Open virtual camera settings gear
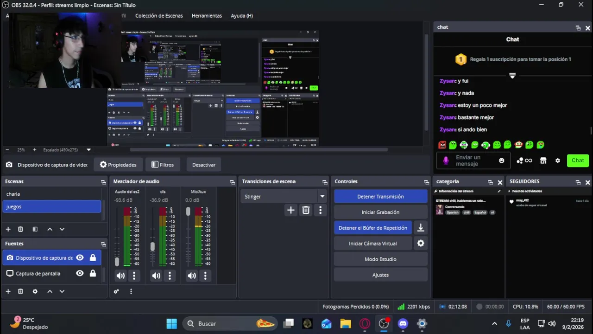The image size is (593, 334). (421, 243)
